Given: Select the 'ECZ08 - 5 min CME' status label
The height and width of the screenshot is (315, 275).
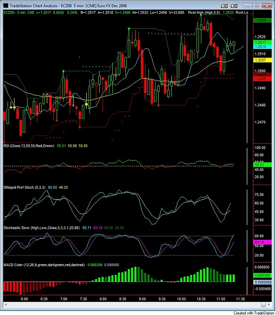Looking at the screenshot, I should tap(19, 13).
